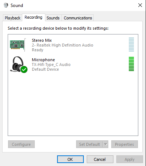Switch to the Playback tab
This screenshot has height=166, width=146.
tap(12, 18)
